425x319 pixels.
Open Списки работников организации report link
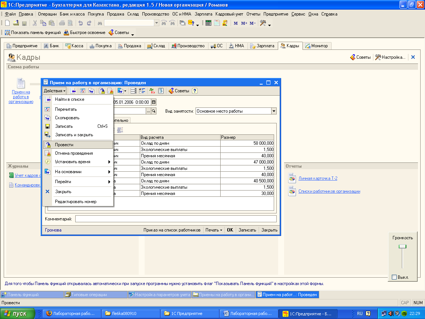329,191
